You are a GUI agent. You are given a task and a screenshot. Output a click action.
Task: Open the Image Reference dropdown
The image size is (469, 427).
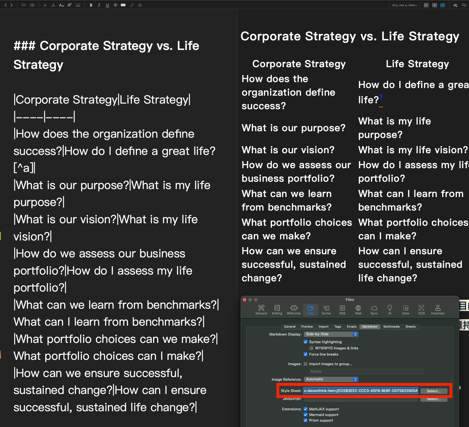(x=331, y=379)
